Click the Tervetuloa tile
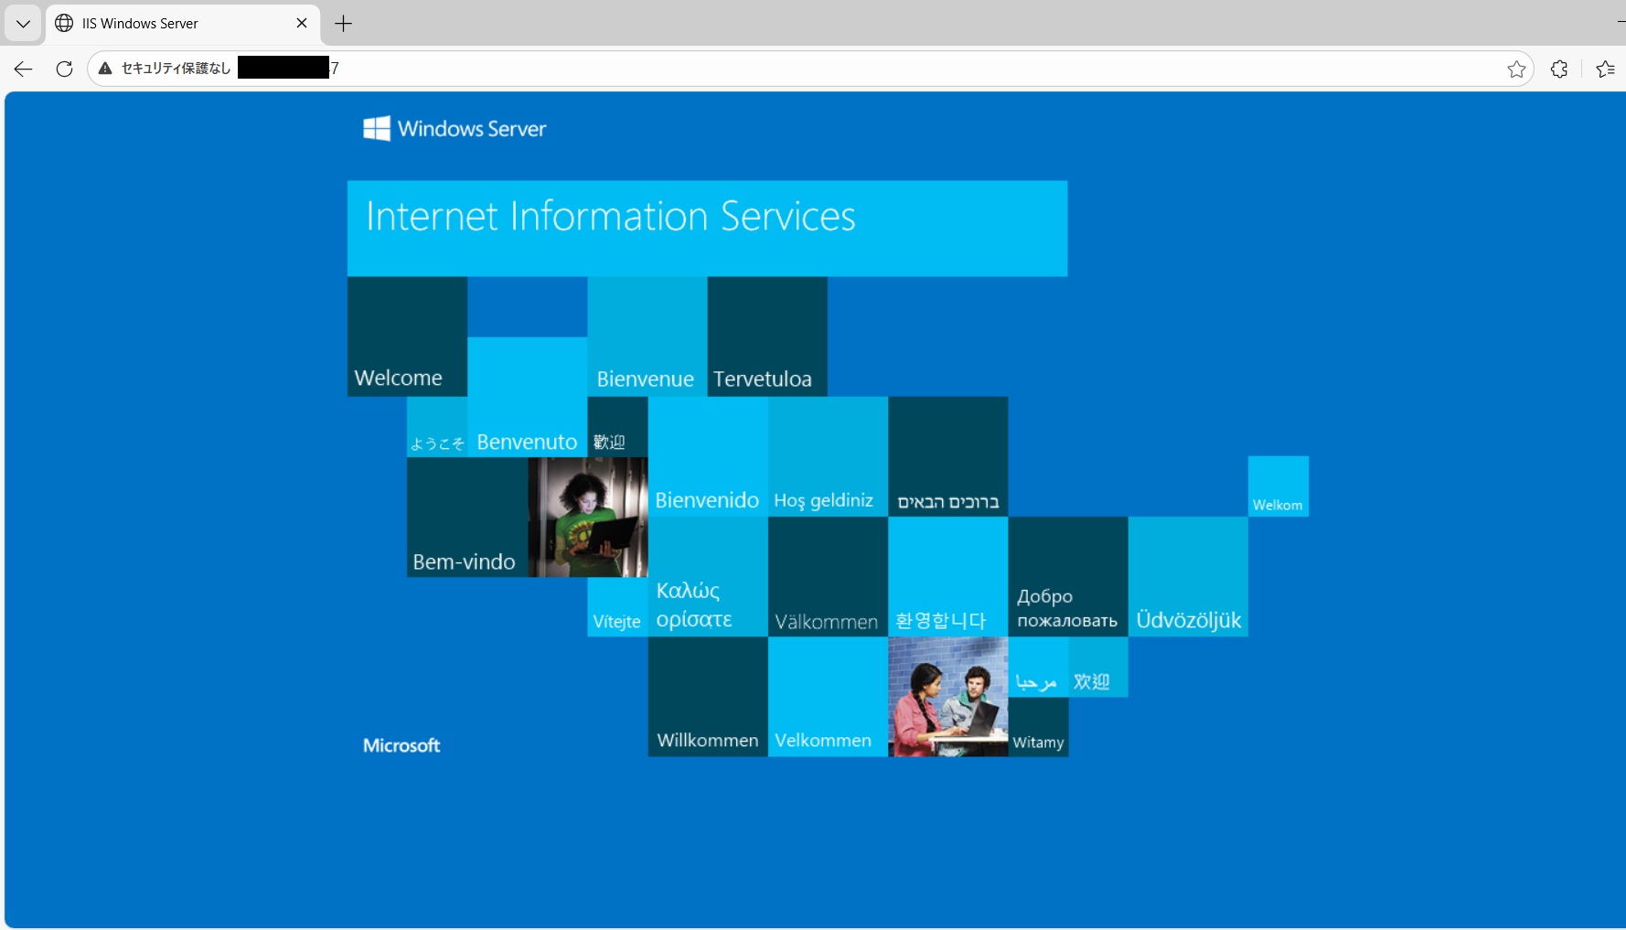Image resolution: width=1626 pixels, height=930 pixels. [766, 337]
